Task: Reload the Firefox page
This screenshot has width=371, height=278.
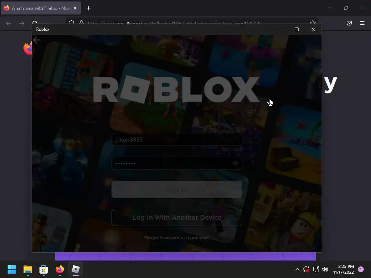Action: (35, 22)
